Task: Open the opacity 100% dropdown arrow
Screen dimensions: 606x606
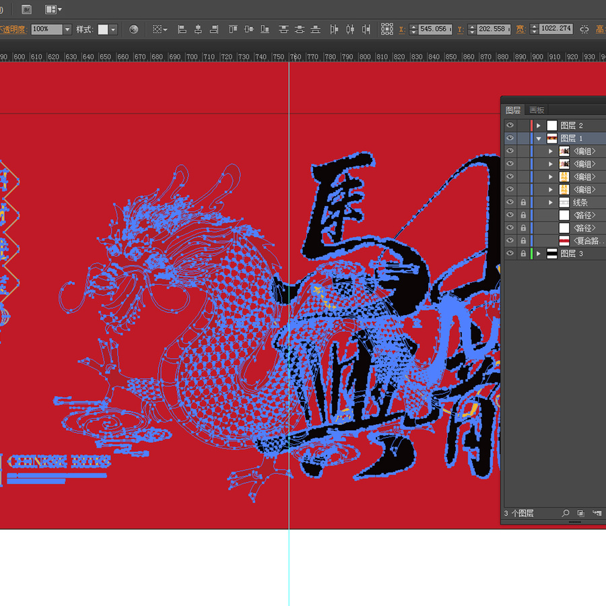Action: coord(67,30)
